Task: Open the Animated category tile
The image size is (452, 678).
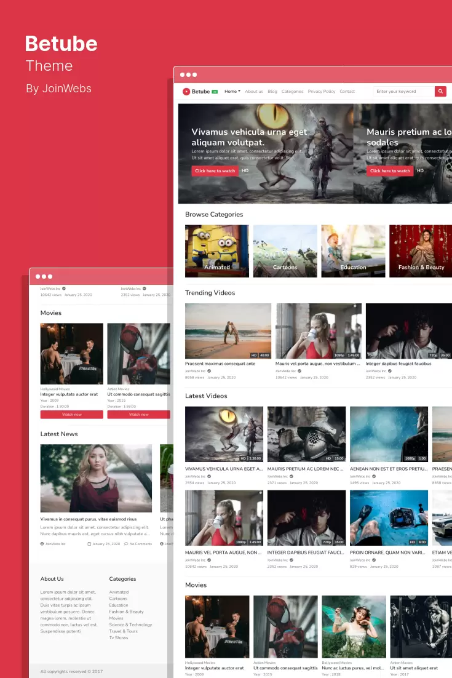Action: pyautogui.click(x=217, y=251)
